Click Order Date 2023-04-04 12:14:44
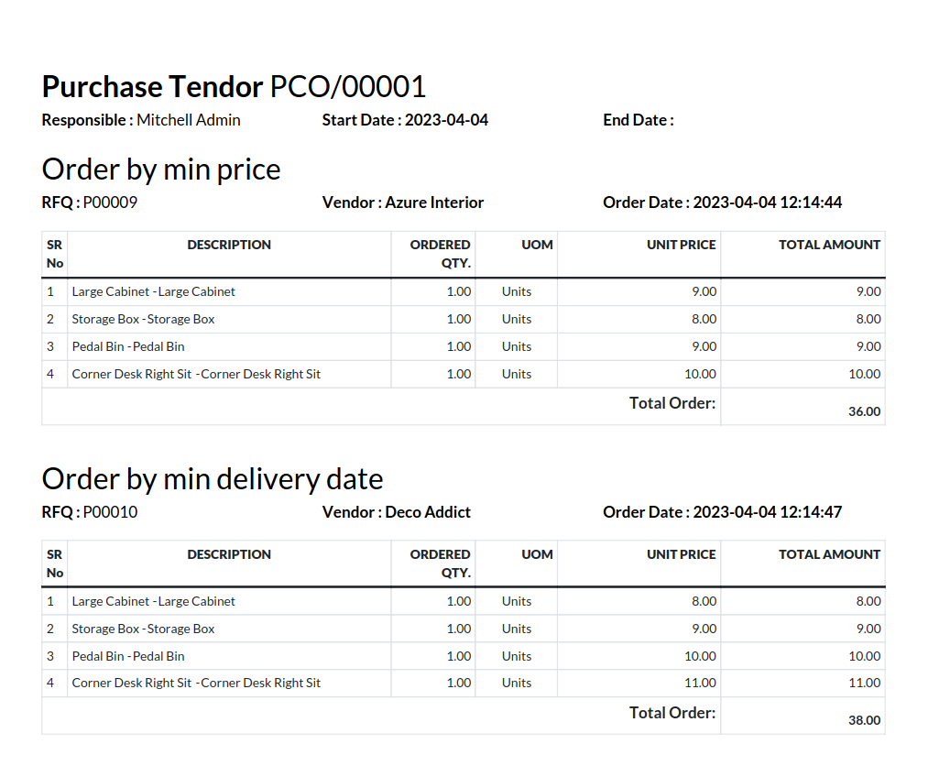Image resolution: width=928 pixels, height=766 pixels. click(722, 202)
